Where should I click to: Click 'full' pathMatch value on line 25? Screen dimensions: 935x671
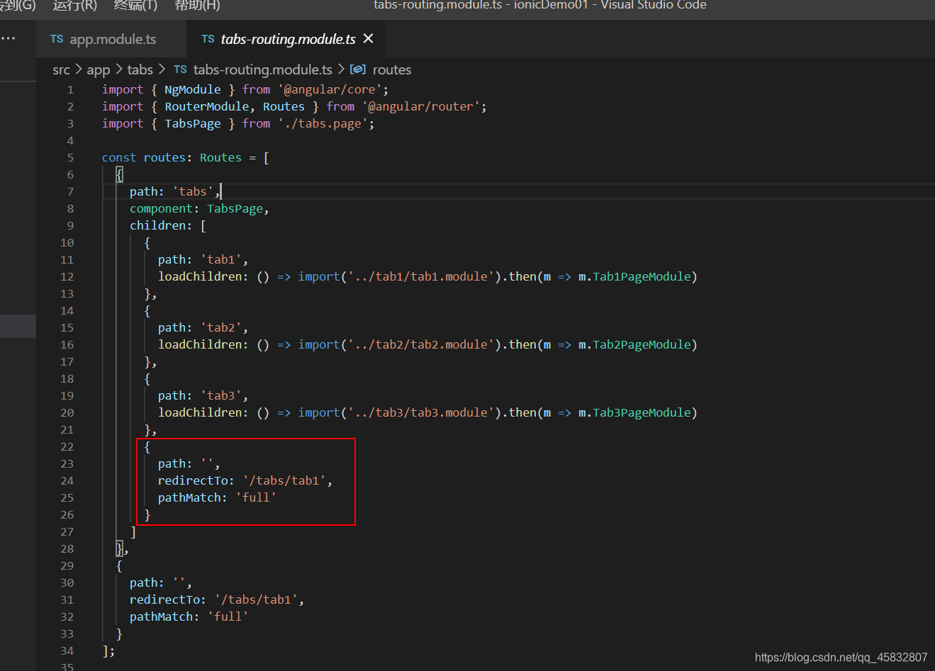[x=256, y=497]
